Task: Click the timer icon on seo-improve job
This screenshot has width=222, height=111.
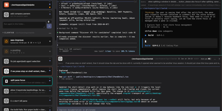Action: coord(7,41)
